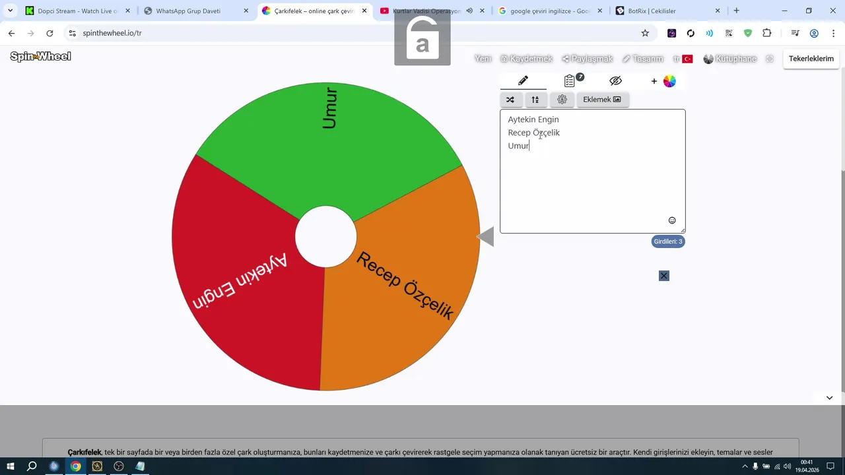
Task: Click Paylaşmak to share the wheel
Action: [588, 59]
